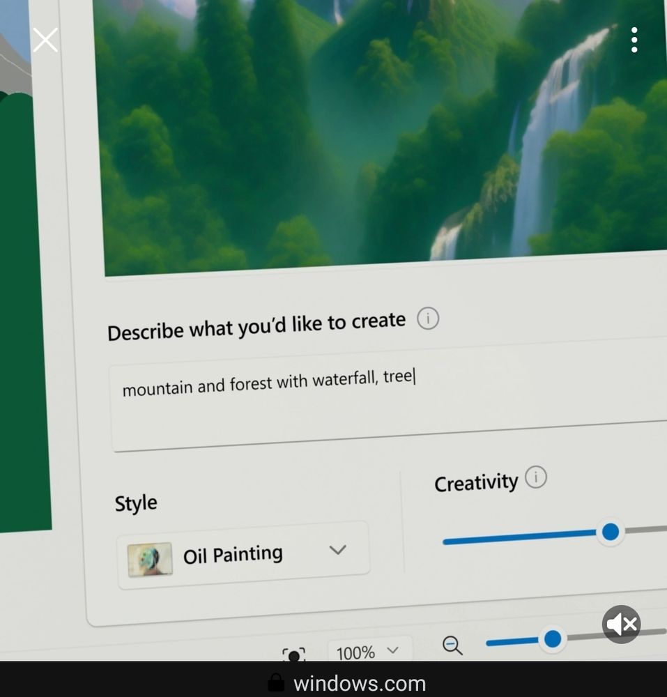667x697 pixels.
Task: Click the 'Describe what you'd like to create' heading
Action: point(256,327)
